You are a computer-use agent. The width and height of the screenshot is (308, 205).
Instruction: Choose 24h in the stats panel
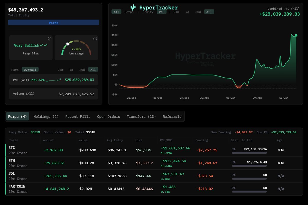60,70
